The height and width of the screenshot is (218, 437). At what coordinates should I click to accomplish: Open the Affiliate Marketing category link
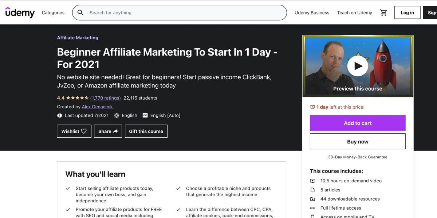click(x=78, y=38)
